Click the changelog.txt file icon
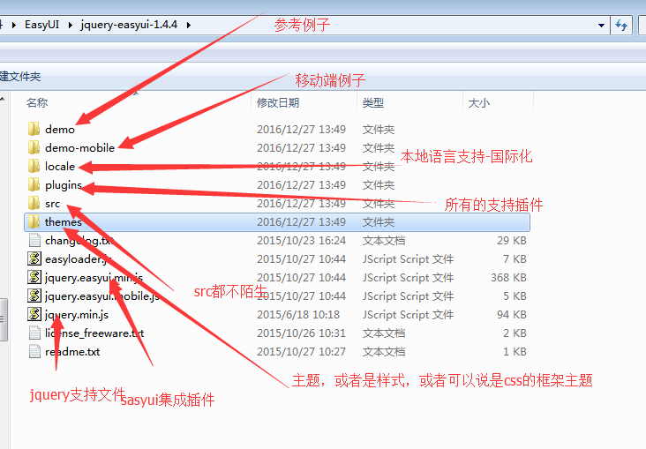The image size is (646, 449). click(x=34, y=240)
